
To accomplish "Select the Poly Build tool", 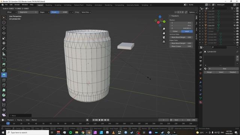I will (x=4, y=90).
